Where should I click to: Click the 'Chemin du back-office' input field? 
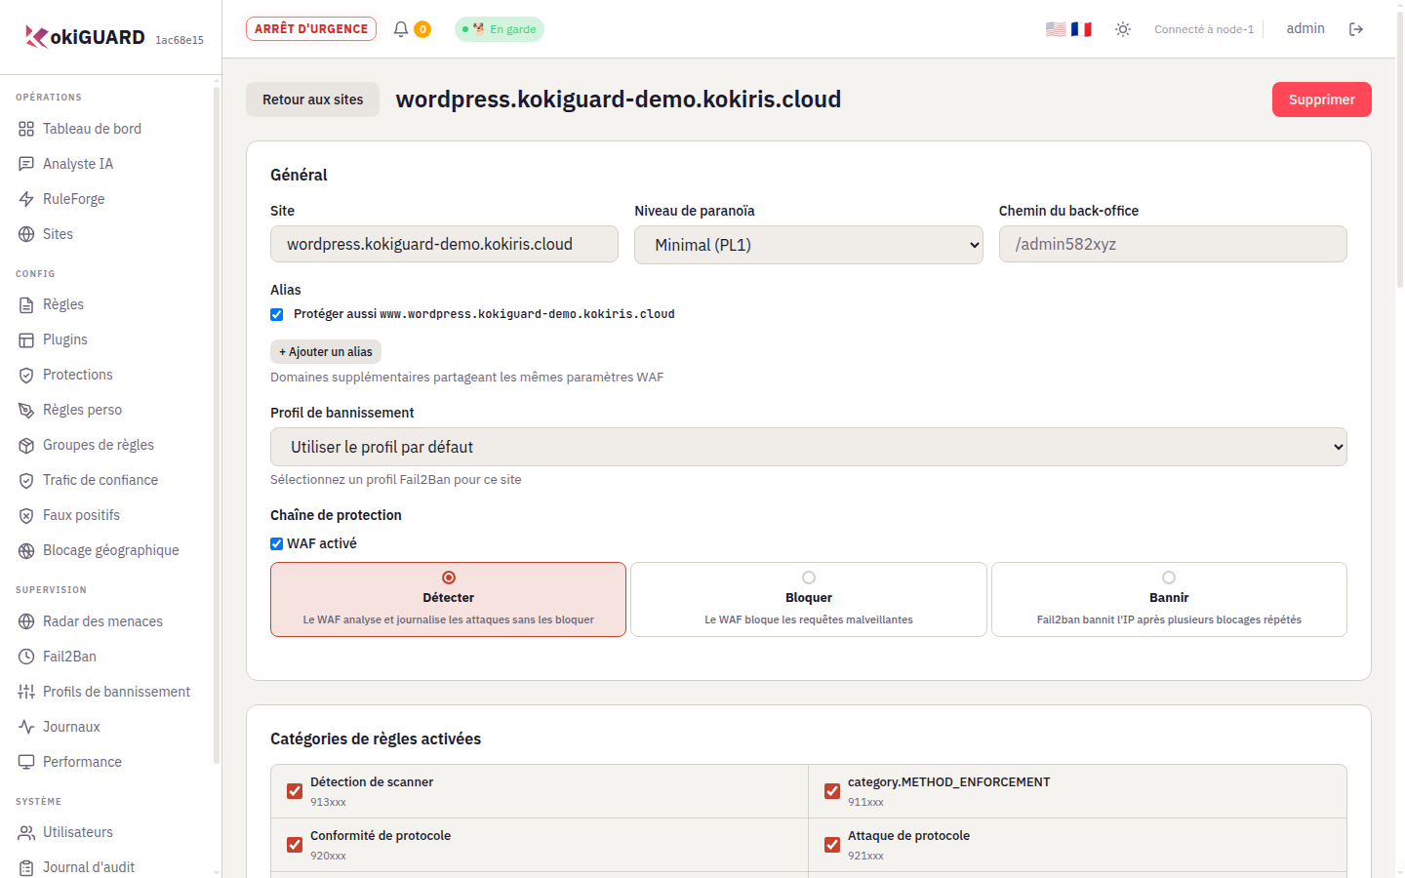(1173, 244)
